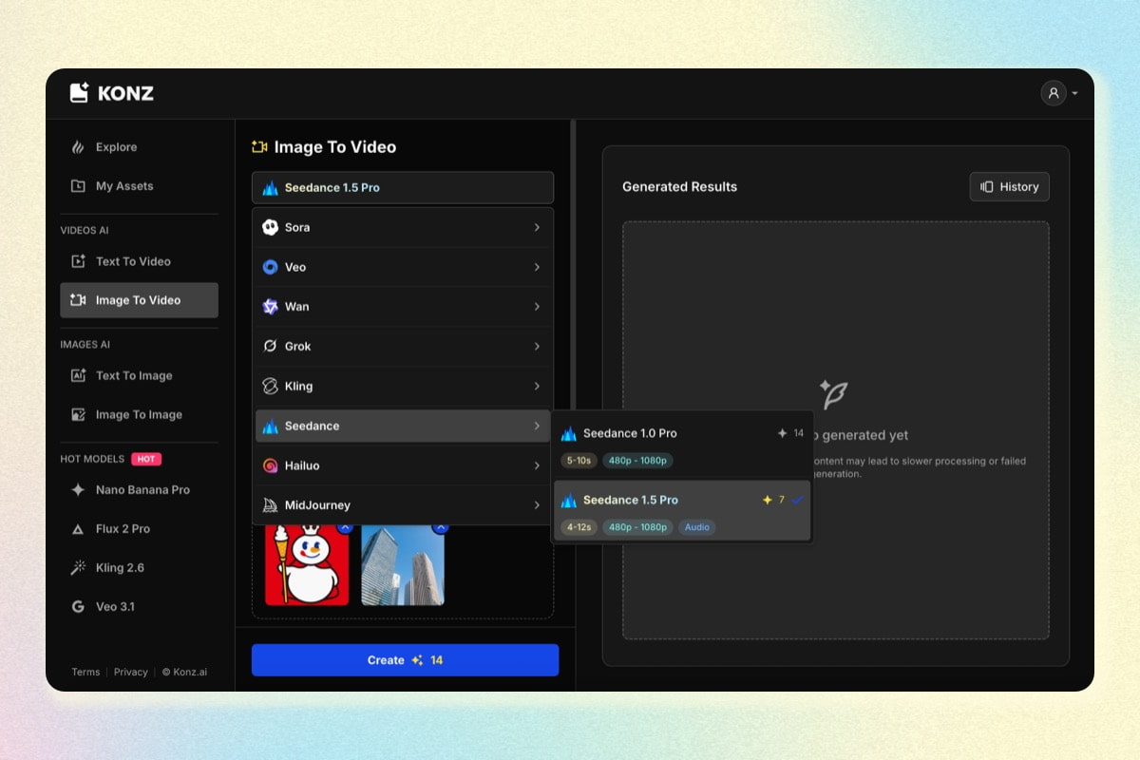Open the Veo 3.1 hot model
This screenshot has width=1140, height=760.
(139, 606)
